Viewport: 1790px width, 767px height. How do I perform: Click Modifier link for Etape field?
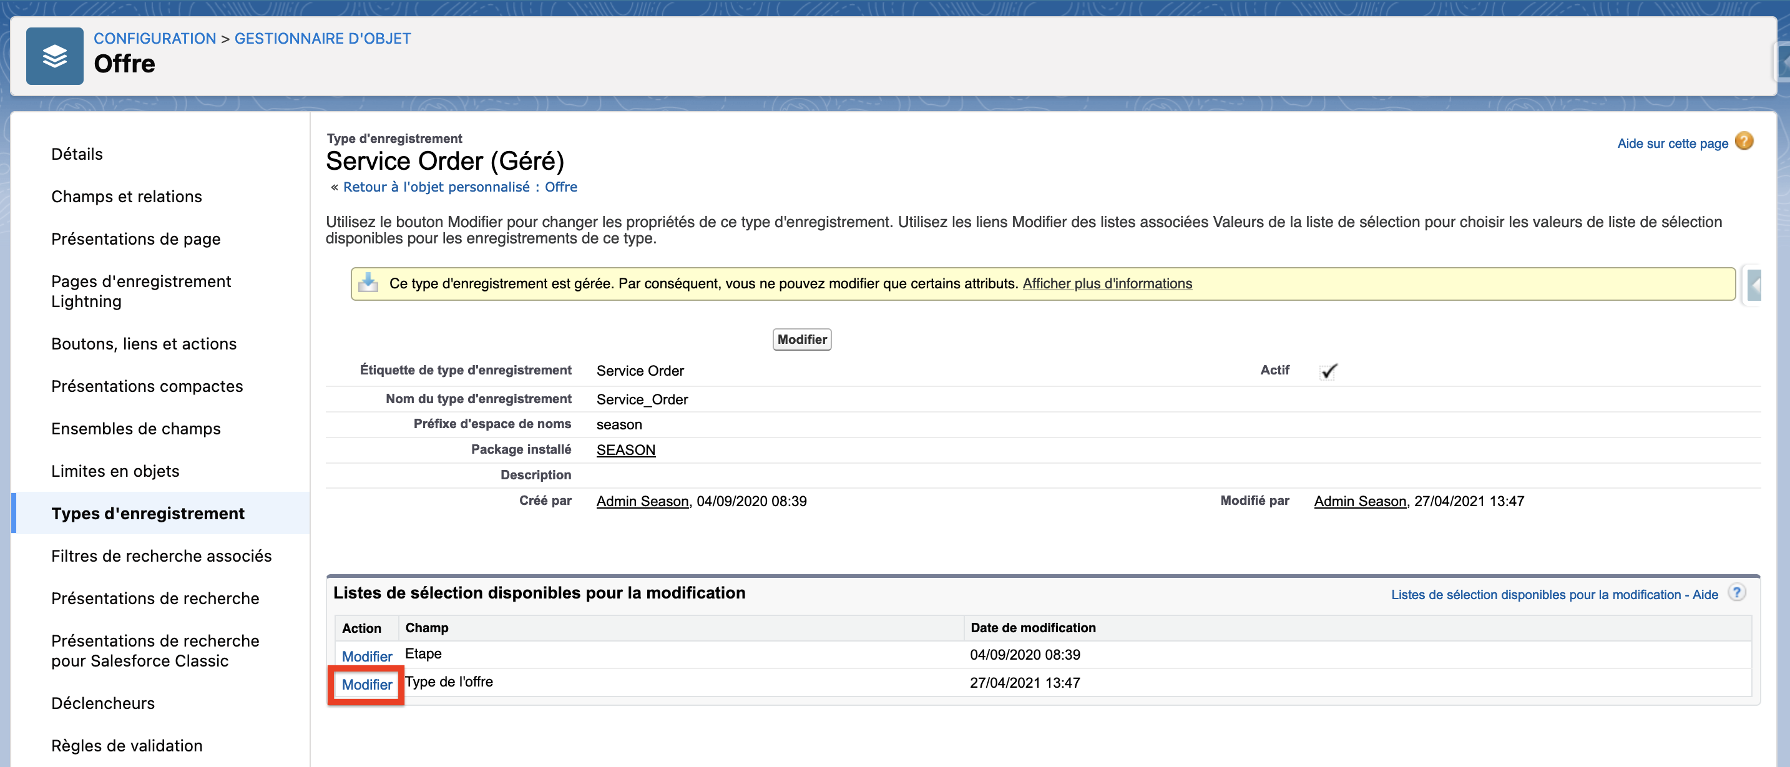pyautogui.click(x=366, y=656)
